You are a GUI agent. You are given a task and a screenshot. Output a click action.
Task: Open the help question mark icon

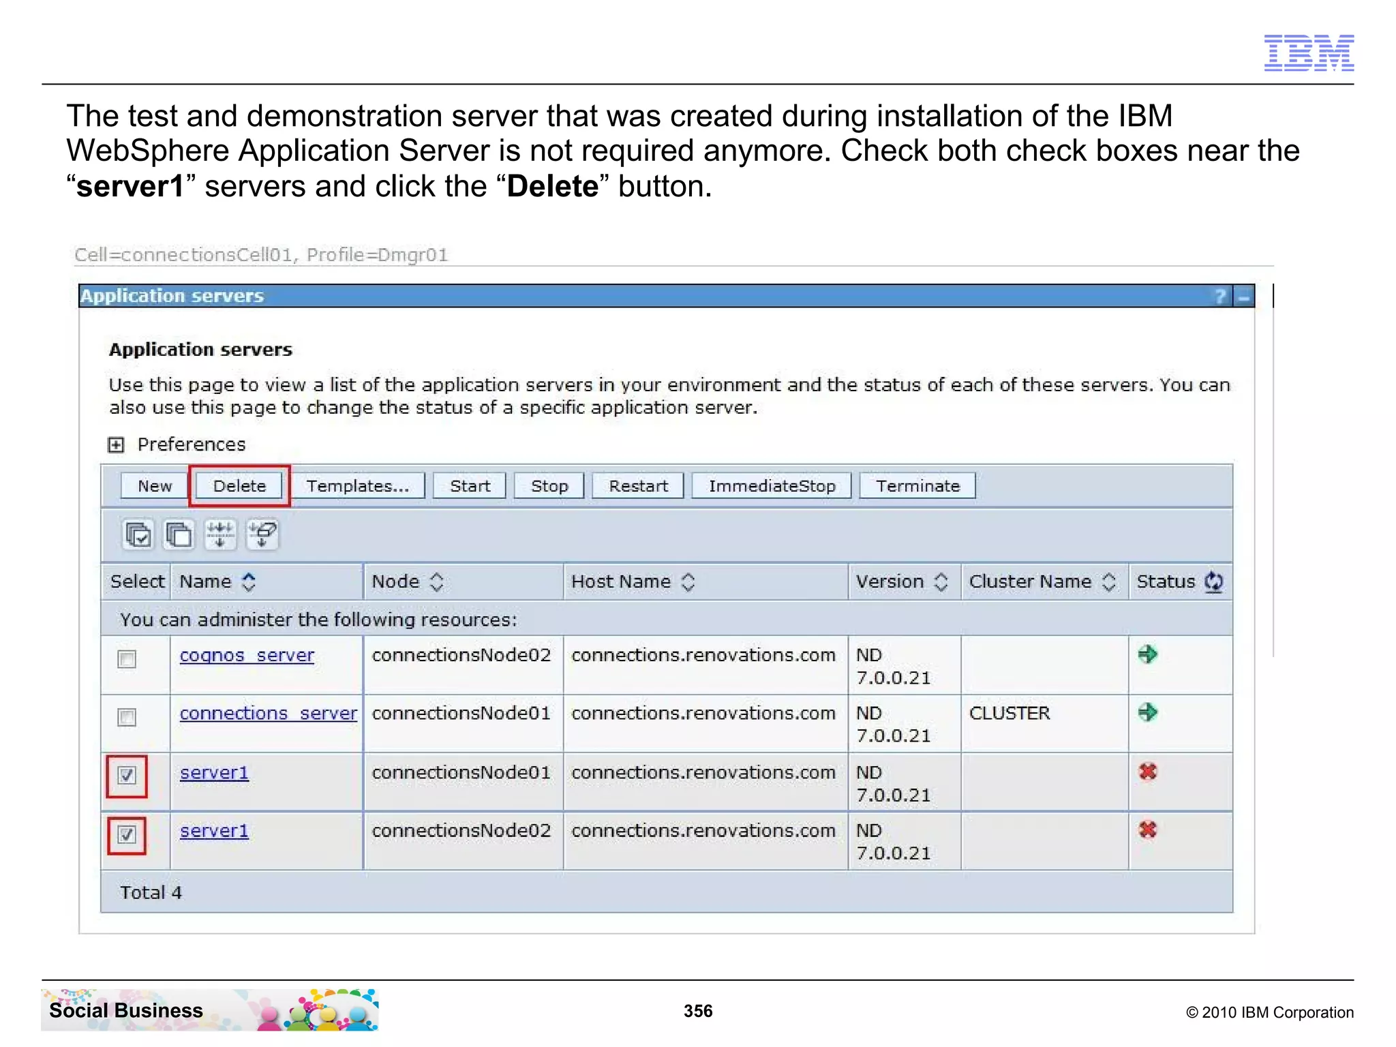(x=1219, y=297)
